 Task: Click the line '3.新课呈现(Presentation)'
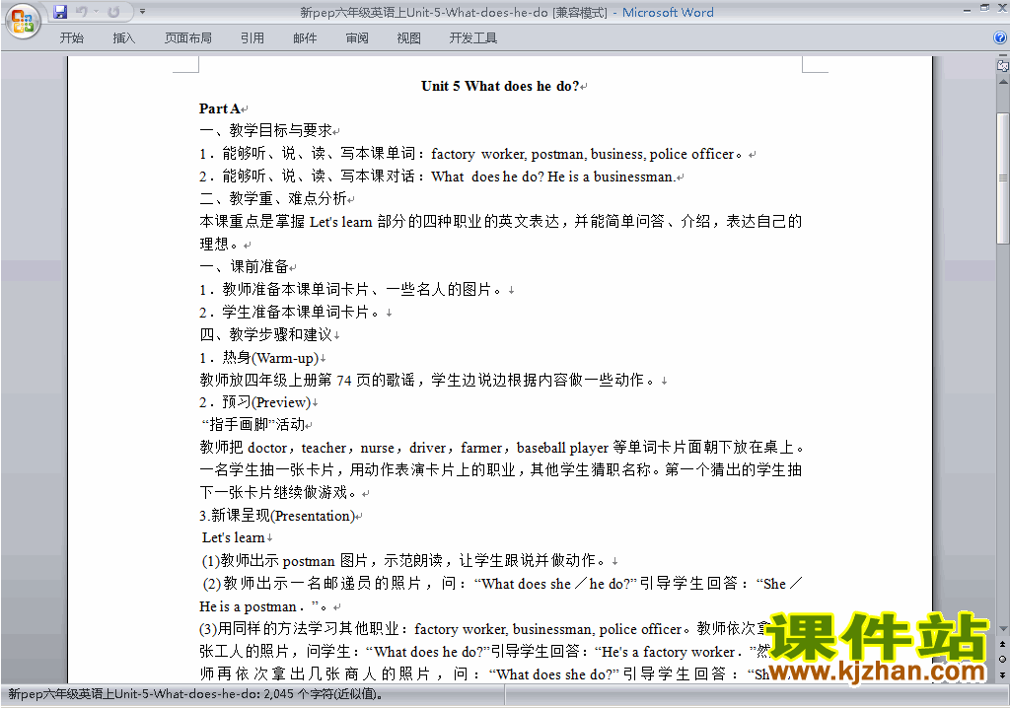(277, 516)
